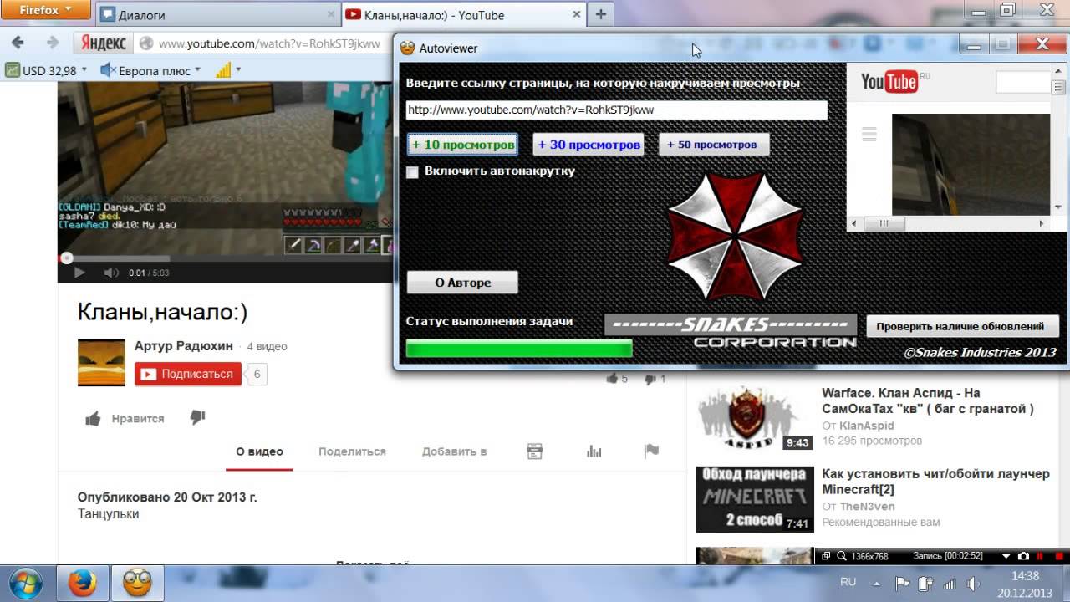Open the Поделиться tab under the video
Screen dimensions: 1070x602
[x=352, y=451]
